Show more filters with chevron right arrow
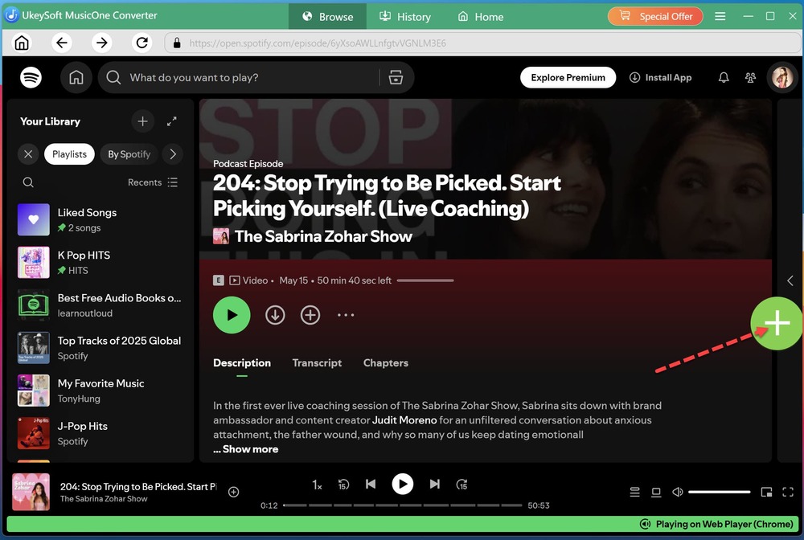The image size is (804, 540). [x=173, y=154]
